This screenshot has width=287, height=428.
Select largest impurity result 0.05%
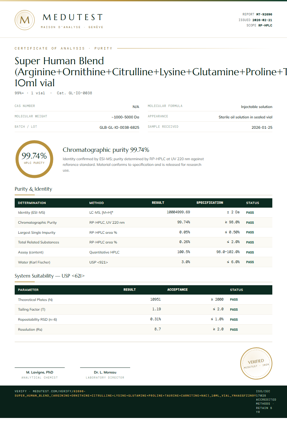click(x=185, y=232)
